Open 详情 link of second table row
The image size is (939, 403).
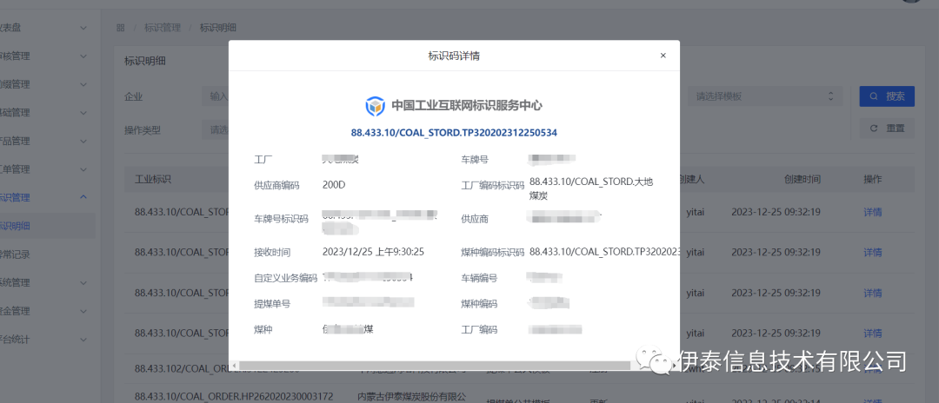click(872, 252)
